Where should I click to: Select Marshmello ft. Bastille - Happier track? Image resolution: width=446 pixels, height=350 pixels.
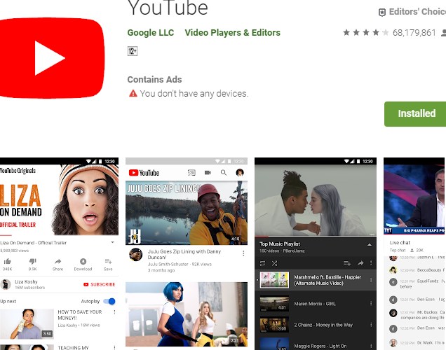(316, 280)
